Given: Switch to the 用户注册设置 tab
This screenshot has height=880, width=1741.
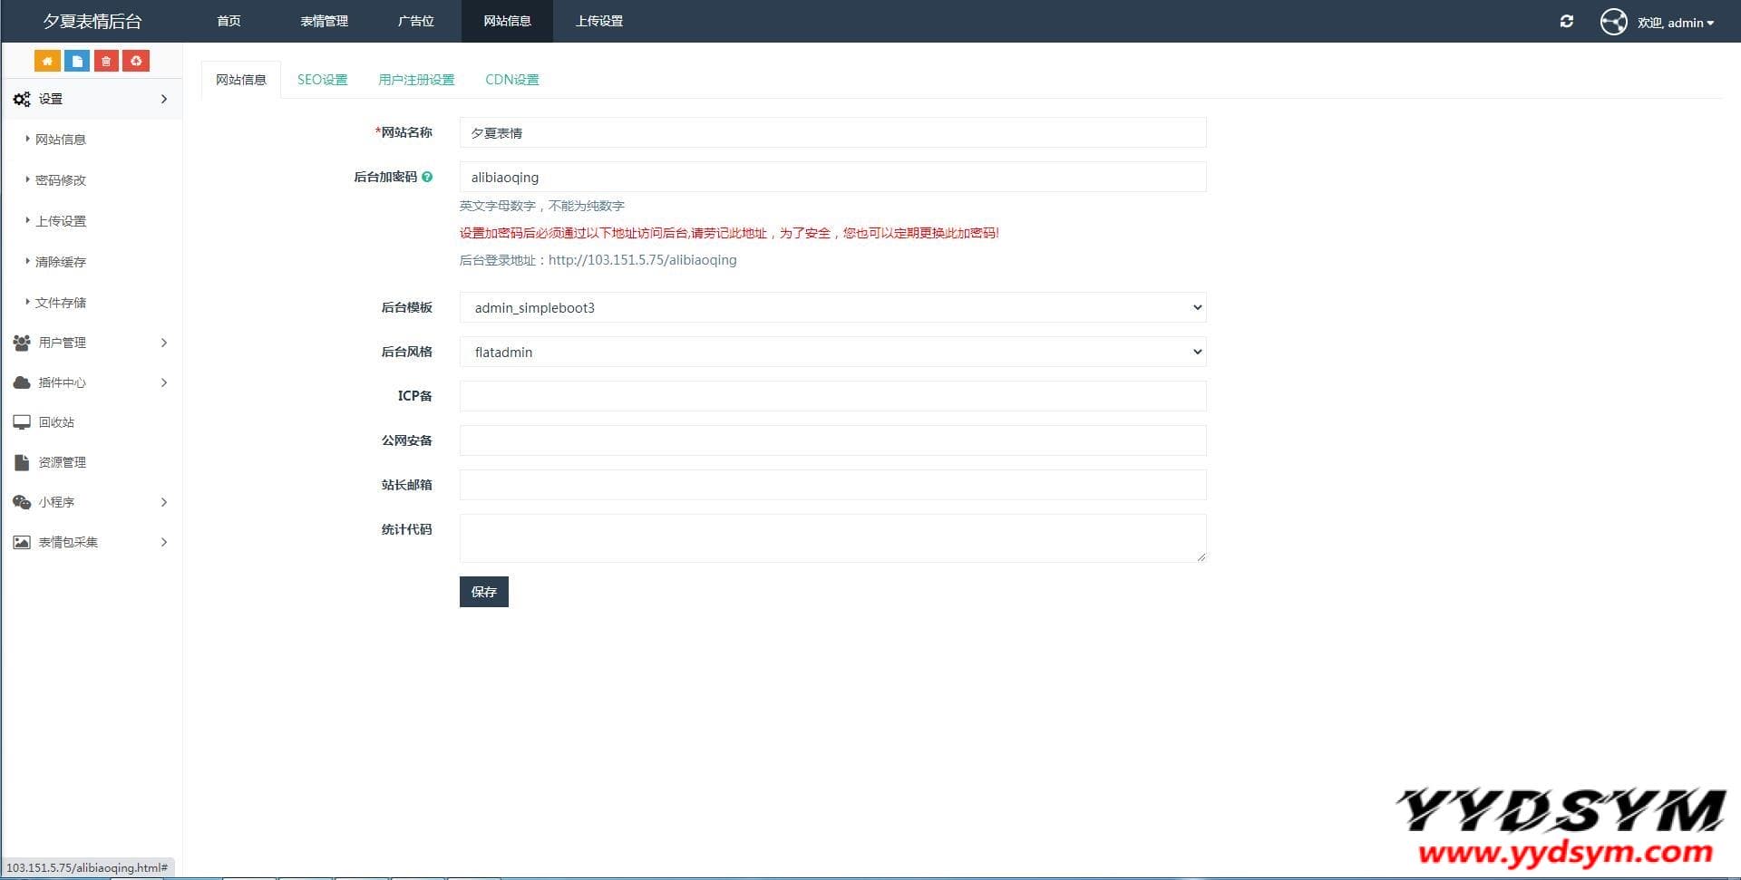Looking at the screenshot, I should click(416, 80).
